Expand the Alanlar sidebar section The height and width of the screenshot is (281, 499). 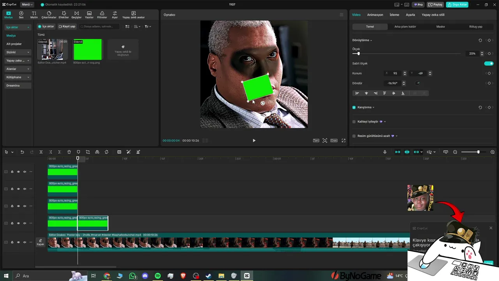click(x=18, y=69)
